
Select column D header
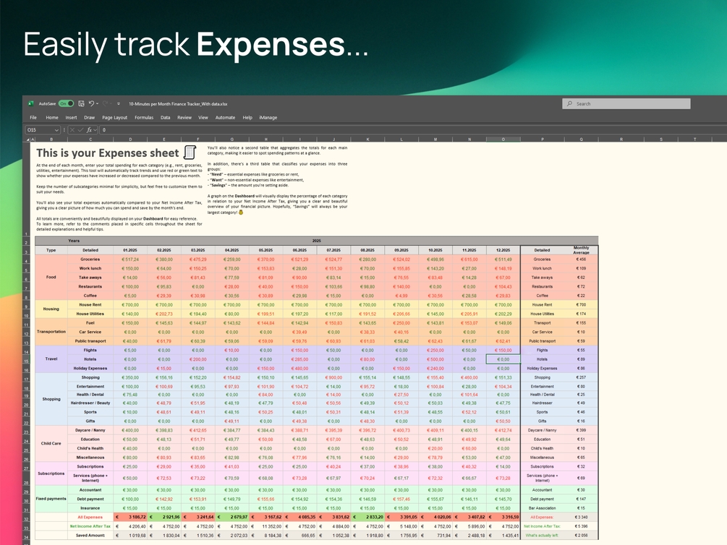pos(130,139)
